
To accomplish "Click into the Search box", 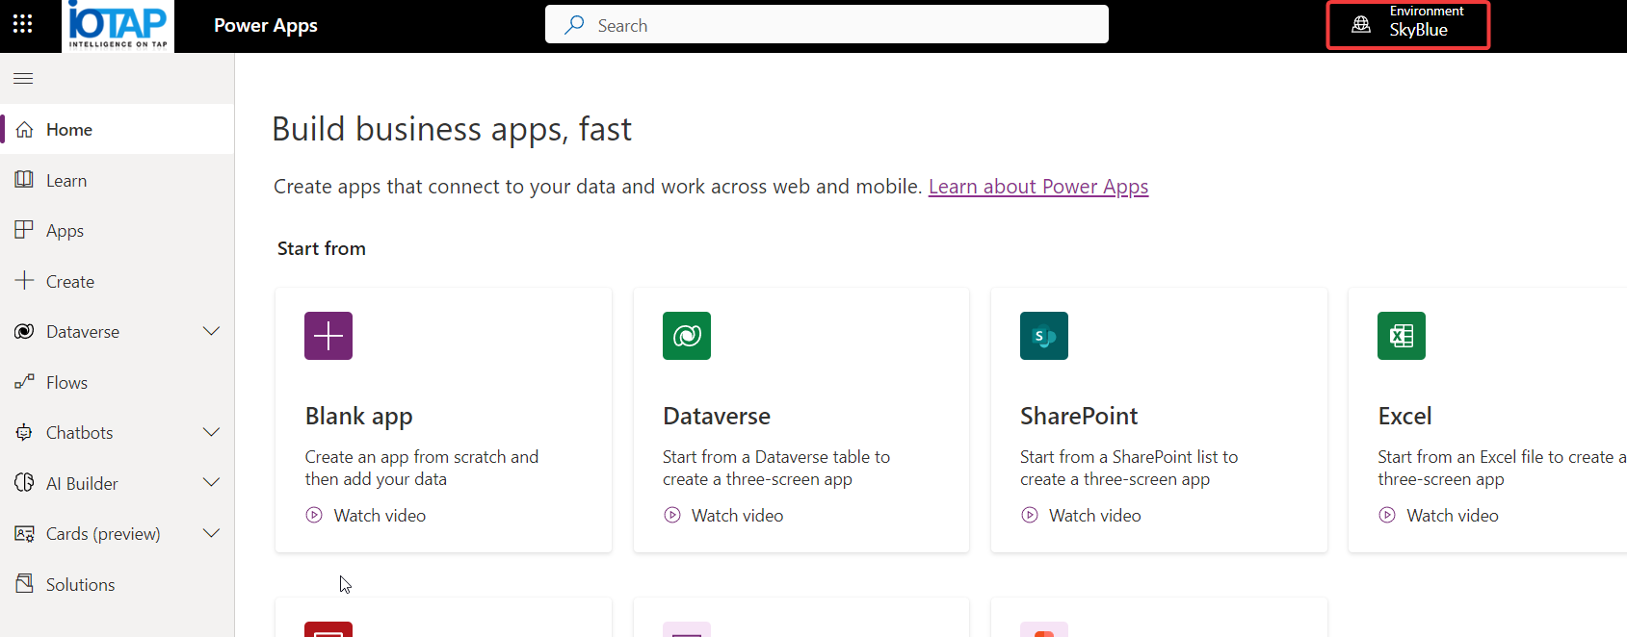I will (x=827, y=25).
